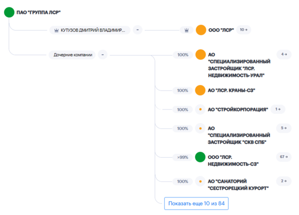This screenshot has width=299, height=215.
Task: Expand 5 connections of СКВ СПБ
Action: point(282,128)
